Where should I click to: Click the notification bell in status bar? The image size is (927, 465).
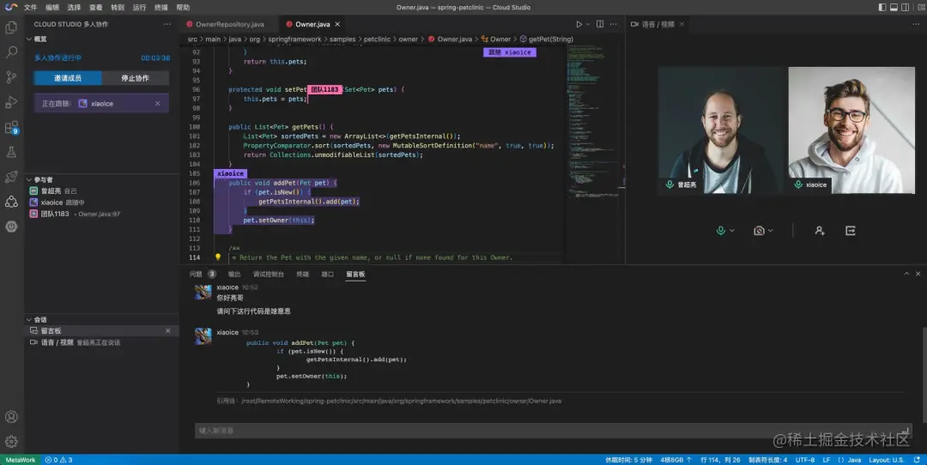click(917, 460)
